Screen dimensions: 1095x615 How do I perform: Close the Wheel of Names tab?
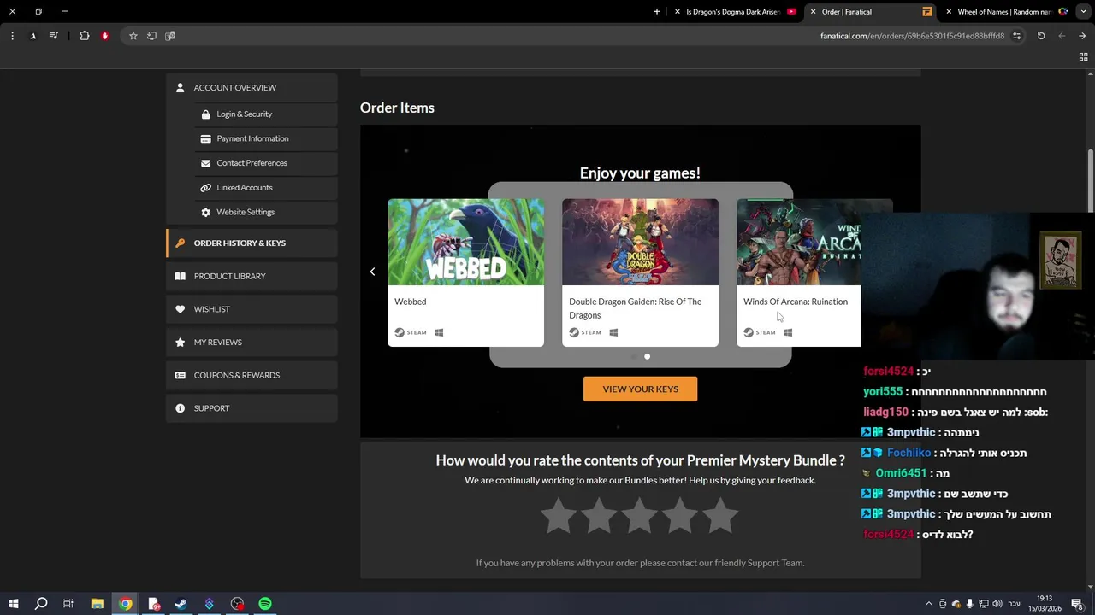[949, 12]
